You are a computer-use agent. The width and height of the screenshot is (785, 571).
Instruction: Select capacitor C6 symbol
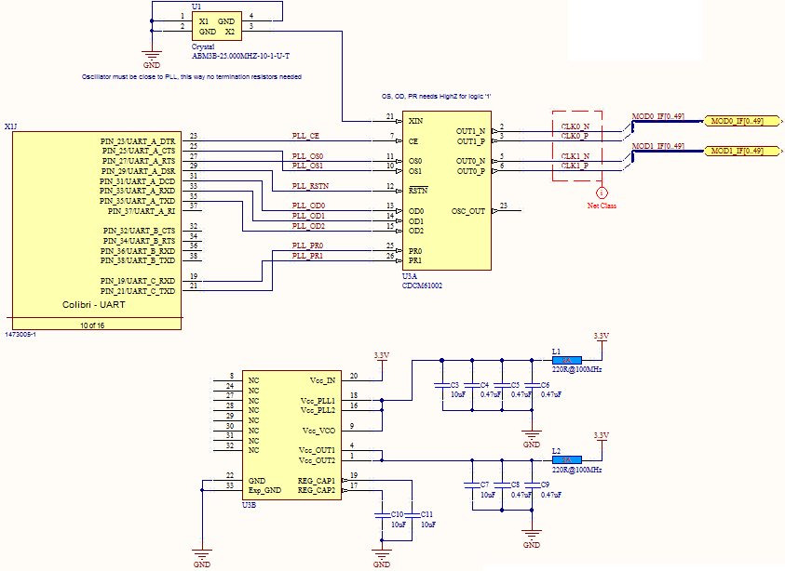[532, 385]
